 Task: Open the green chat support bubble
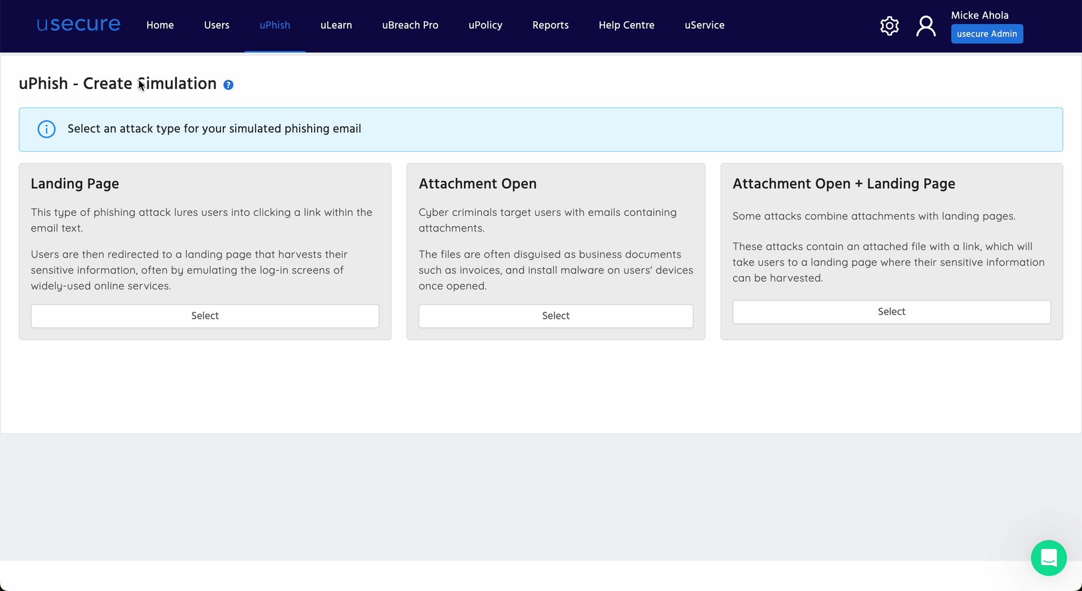pyautogui.click(x=1049, y=558)
